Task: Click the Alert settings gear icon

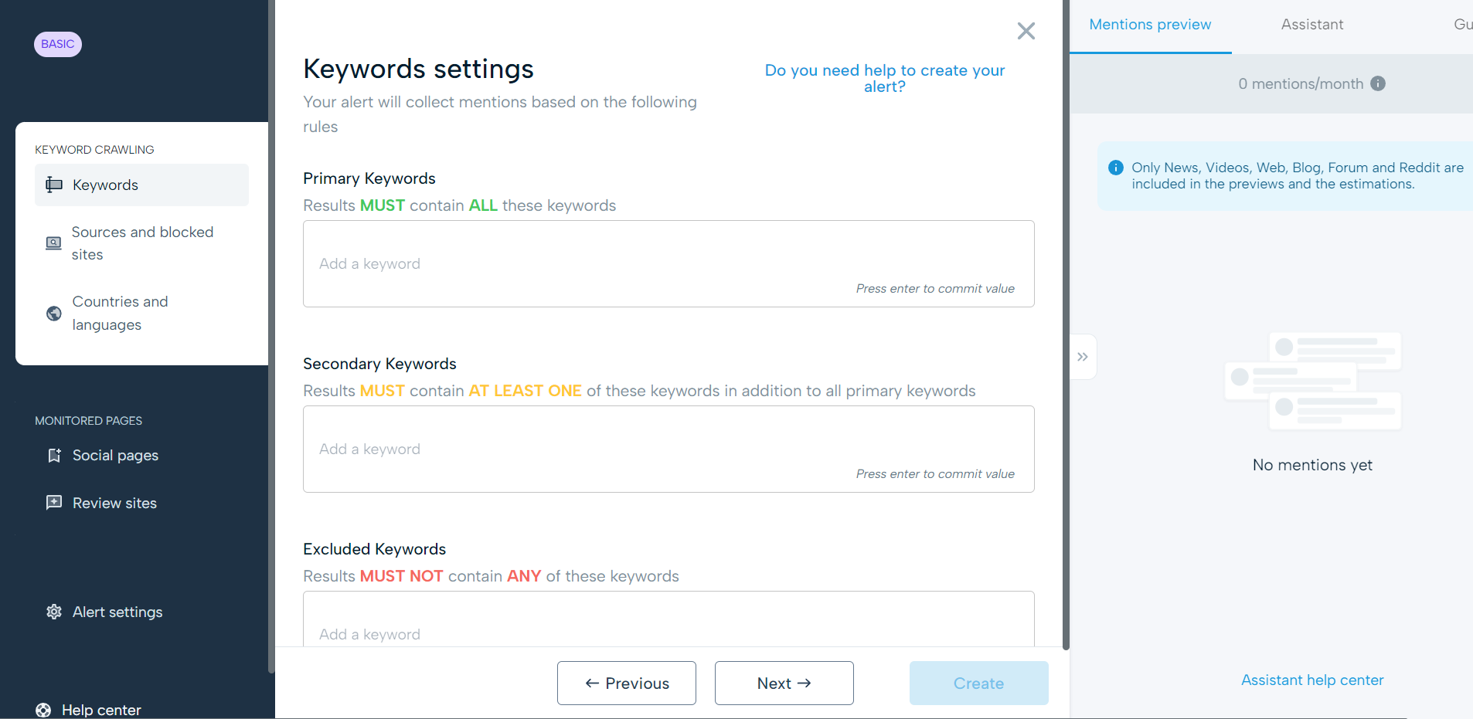Action: 54,612
